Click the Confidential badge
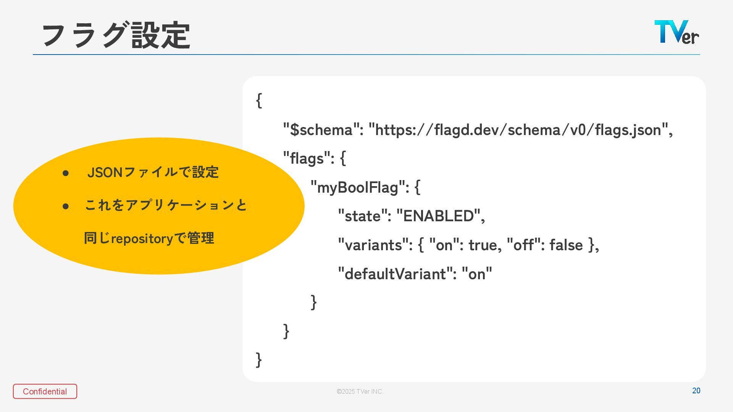The height and width of the screenshot is (412, 733). [45, 391]
